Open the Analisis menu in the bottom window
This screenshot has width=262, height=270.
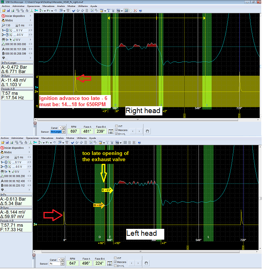click(x=60, y=138)
